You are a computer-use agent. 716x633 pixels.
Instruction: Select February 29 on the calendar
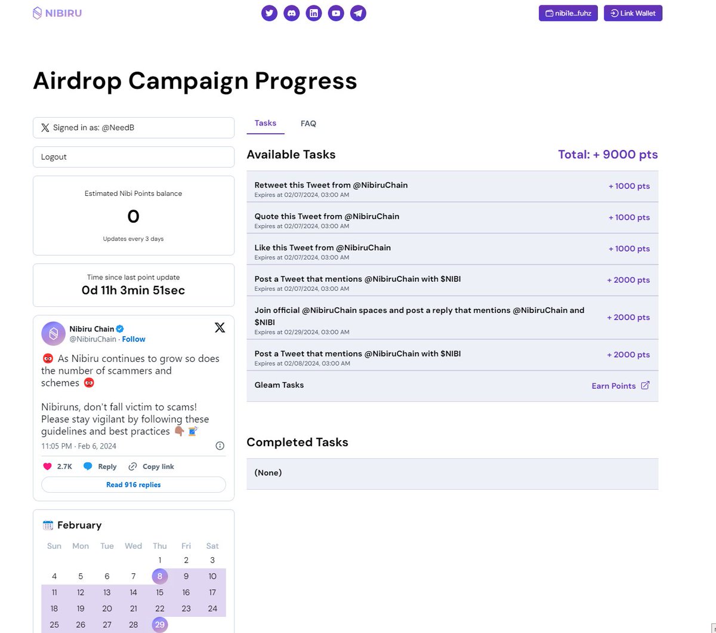pyautogui.click(x=160, y=625)
